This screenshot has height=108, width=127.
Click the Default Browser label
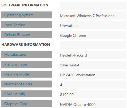point(17,35)
